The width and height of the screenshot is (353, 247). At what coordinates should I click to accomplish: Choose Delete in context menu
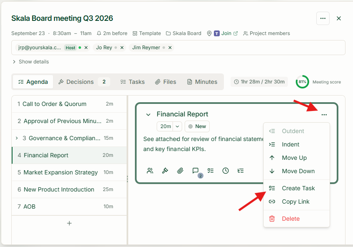(297, 219)
